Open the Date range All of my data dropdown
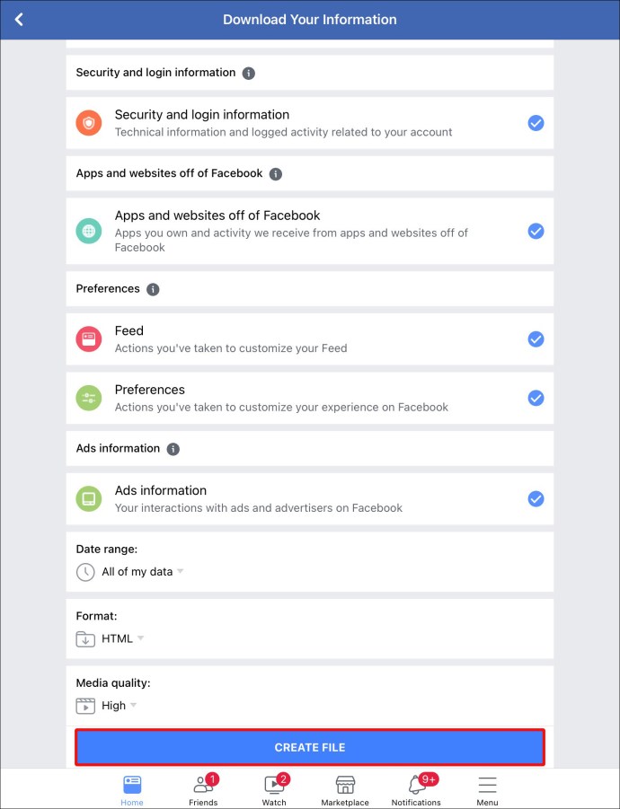Viewport: 620px width, 809px height. point(130,572)
